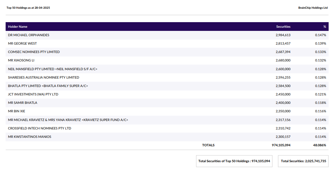Select the KRAVIETZ SUPER FUND holder entry
Viewport: 333px width, 170px height.
click(68, 120)
